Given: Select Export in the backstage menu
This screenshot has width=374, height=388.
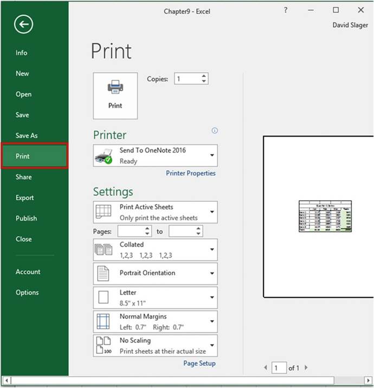Looking at the screenshot, I should (25, 198).
